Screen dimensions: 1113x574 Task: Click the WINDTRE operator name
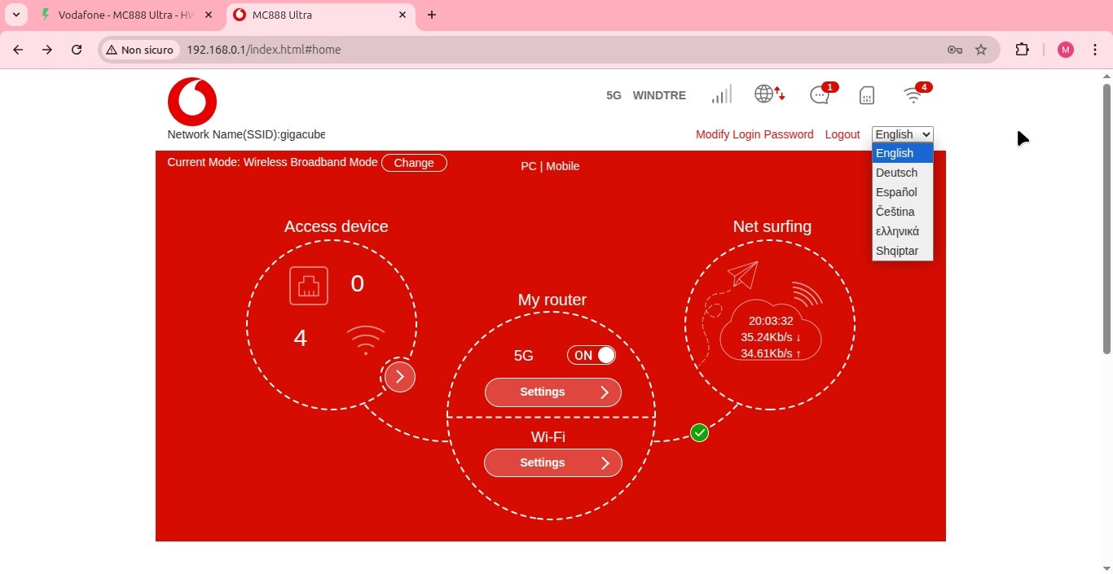(659, 95)
